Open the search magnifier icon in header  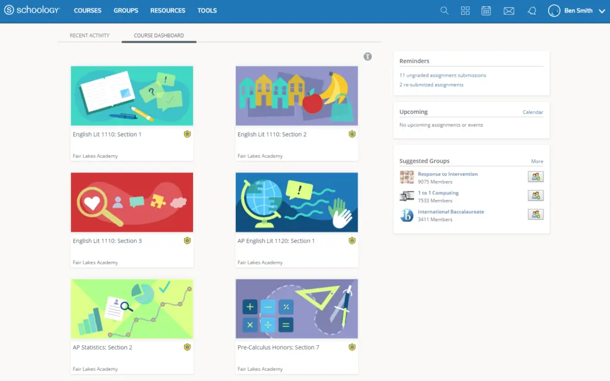(x=444, y=11)
